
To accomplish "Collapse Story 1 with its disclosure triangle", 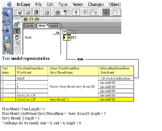I will click(x=65, y=32).
